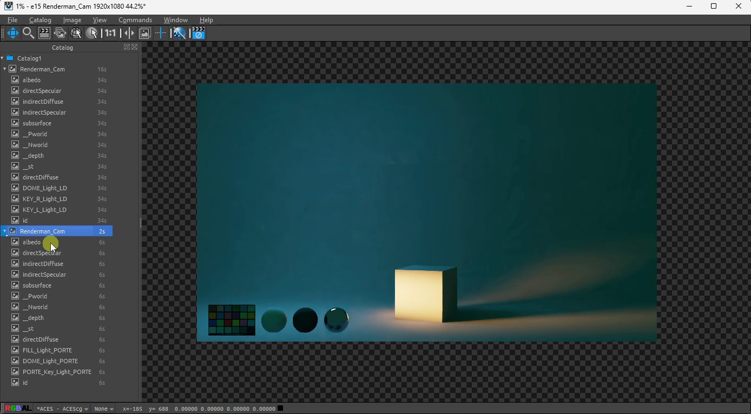The height and width of the screenshot is (414, 751).
Task: Click the wipe compare split icon
Action: pos(129,34)
